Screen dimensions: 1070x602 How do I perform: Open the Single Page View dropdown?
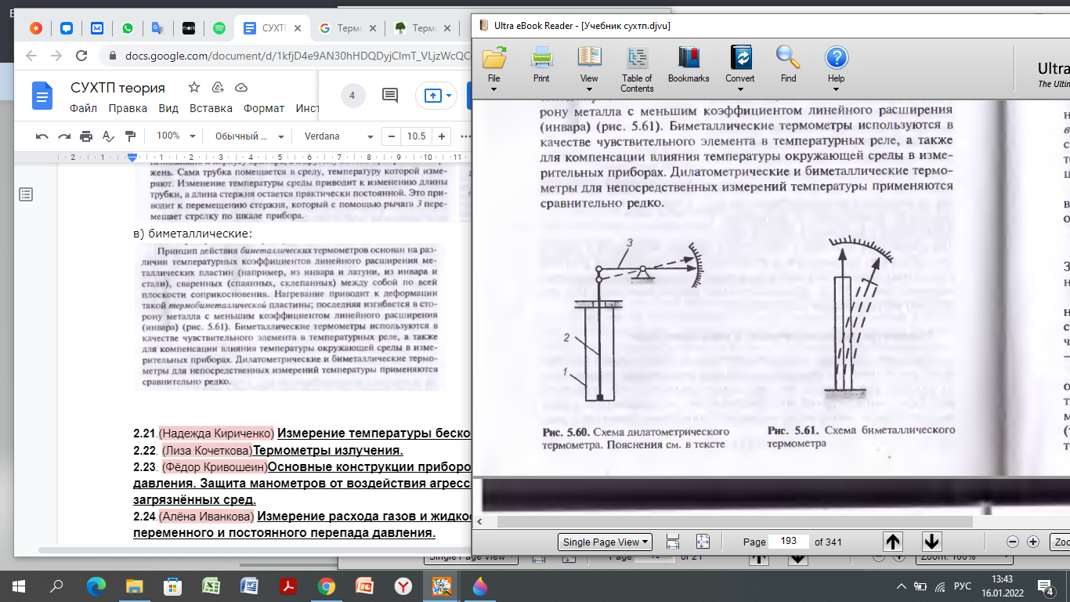(x=605, y=542)
